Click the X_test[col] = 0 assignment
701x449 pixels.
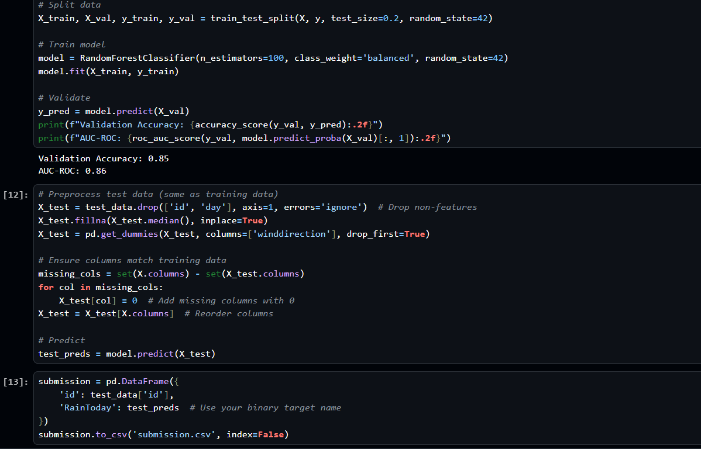tap(98, 301)
